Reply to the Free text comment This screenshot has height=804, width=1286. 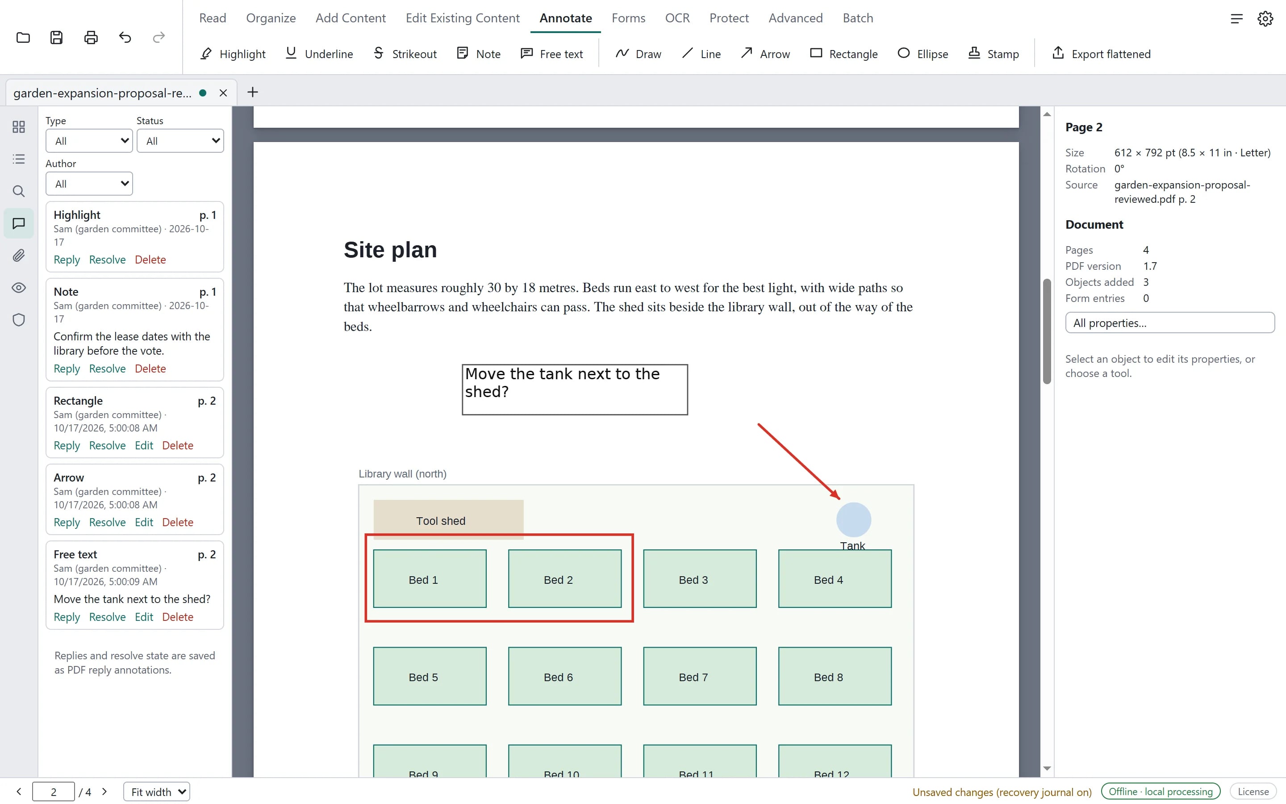point(67,617)
